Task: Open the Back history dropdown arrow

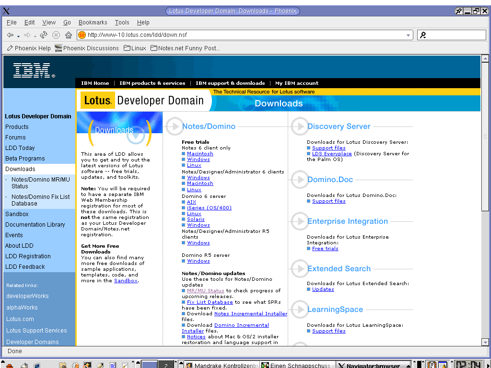Action: click(19, 36)
